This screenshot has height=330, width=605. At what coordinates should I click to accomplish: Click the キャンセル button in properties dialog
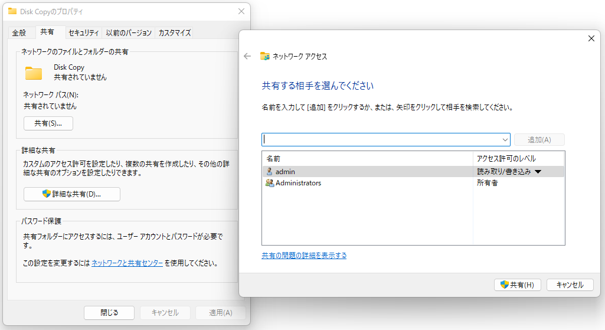[165, 313]
